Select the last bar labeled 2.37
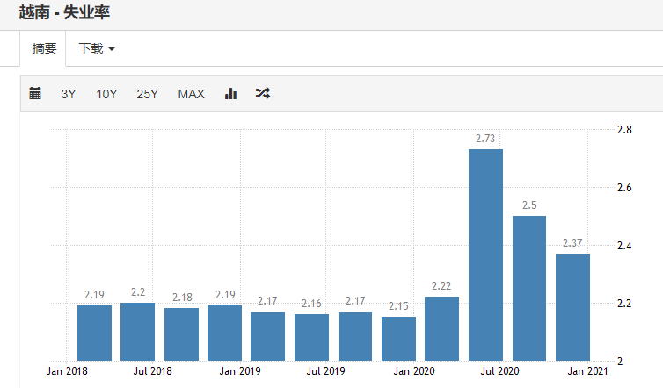Viewport: 663px width, 388px height. (572, 307)
